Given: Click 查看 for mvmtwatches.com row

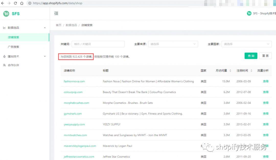Looking at the screenshot, I should (266, 135).
